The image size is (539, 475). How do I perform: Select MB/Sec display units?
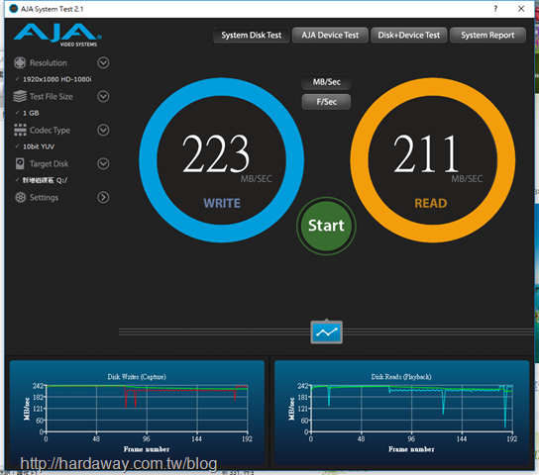(326, 82)
